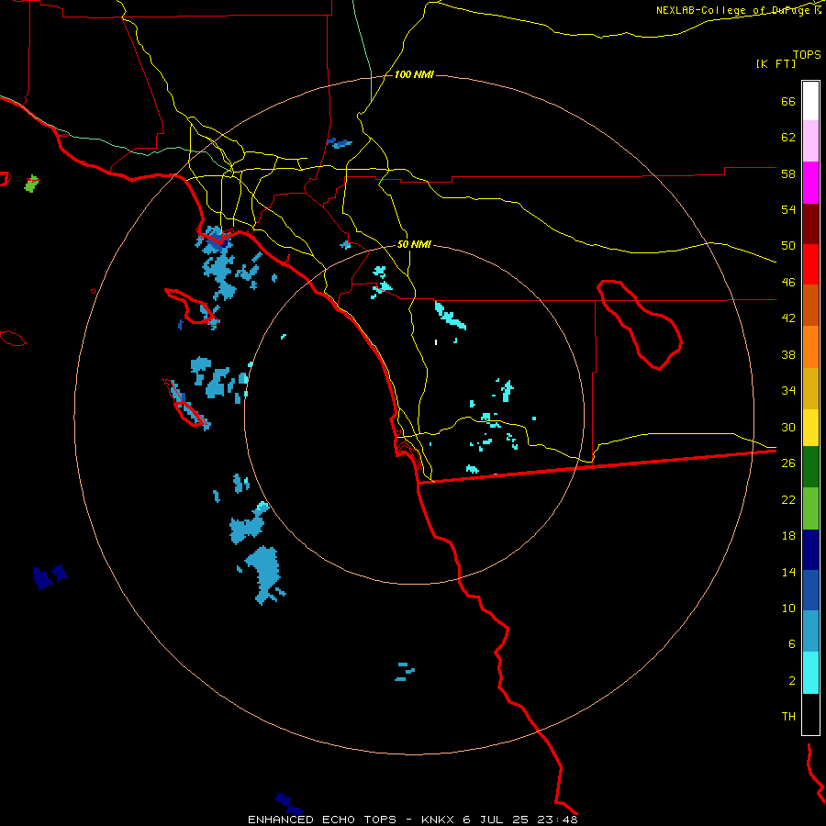Click the navy echo pair at lower left
The image size is (826, 826).
point(50,576)
